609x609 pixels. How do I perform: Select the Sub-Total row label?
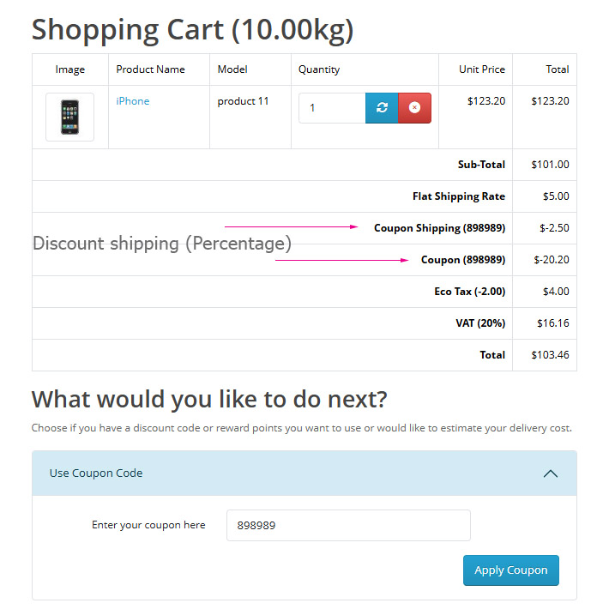coord(481,165)
